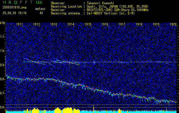Click the date-time stamp 25.08.30 19:10
Image resolution: width=179 pixels, height=113 pixels.
(x=15, y=13)
